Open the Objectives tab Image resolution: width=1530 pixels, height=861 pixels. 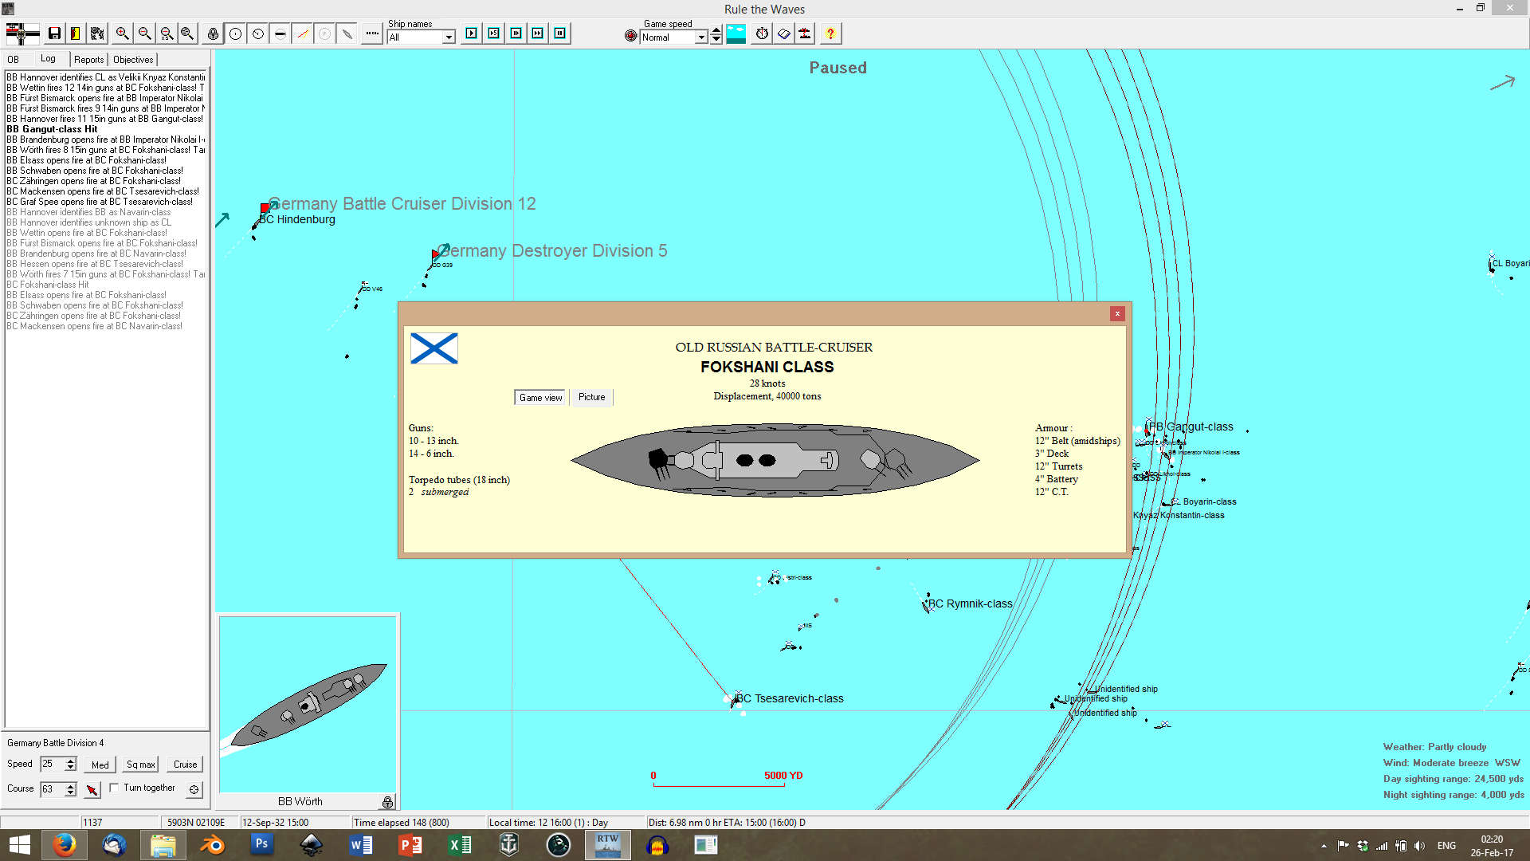point(133,60)
